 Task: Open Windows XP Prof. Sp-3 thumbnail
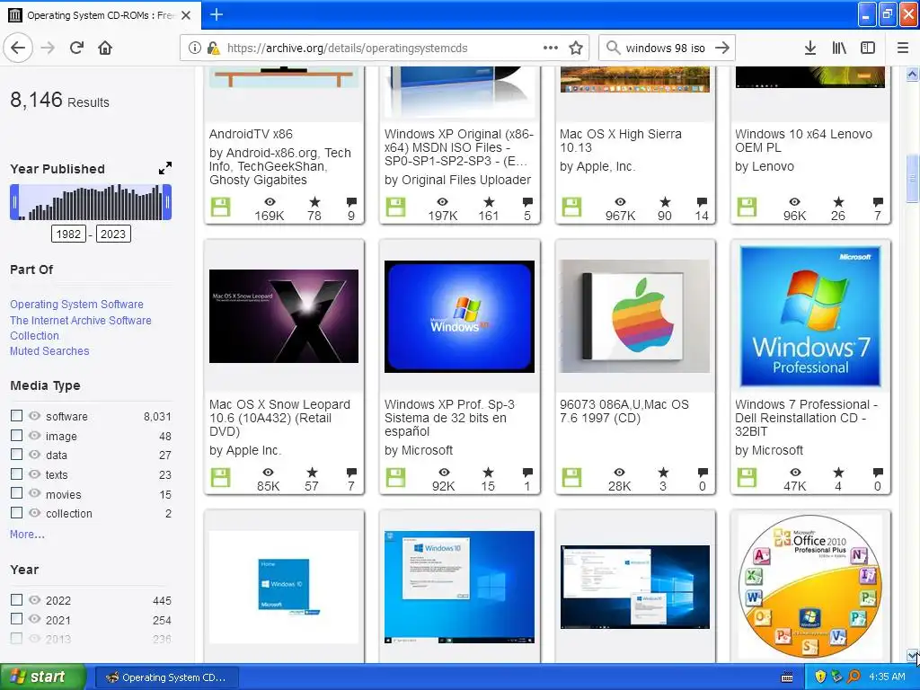click(x=459, y=316)
